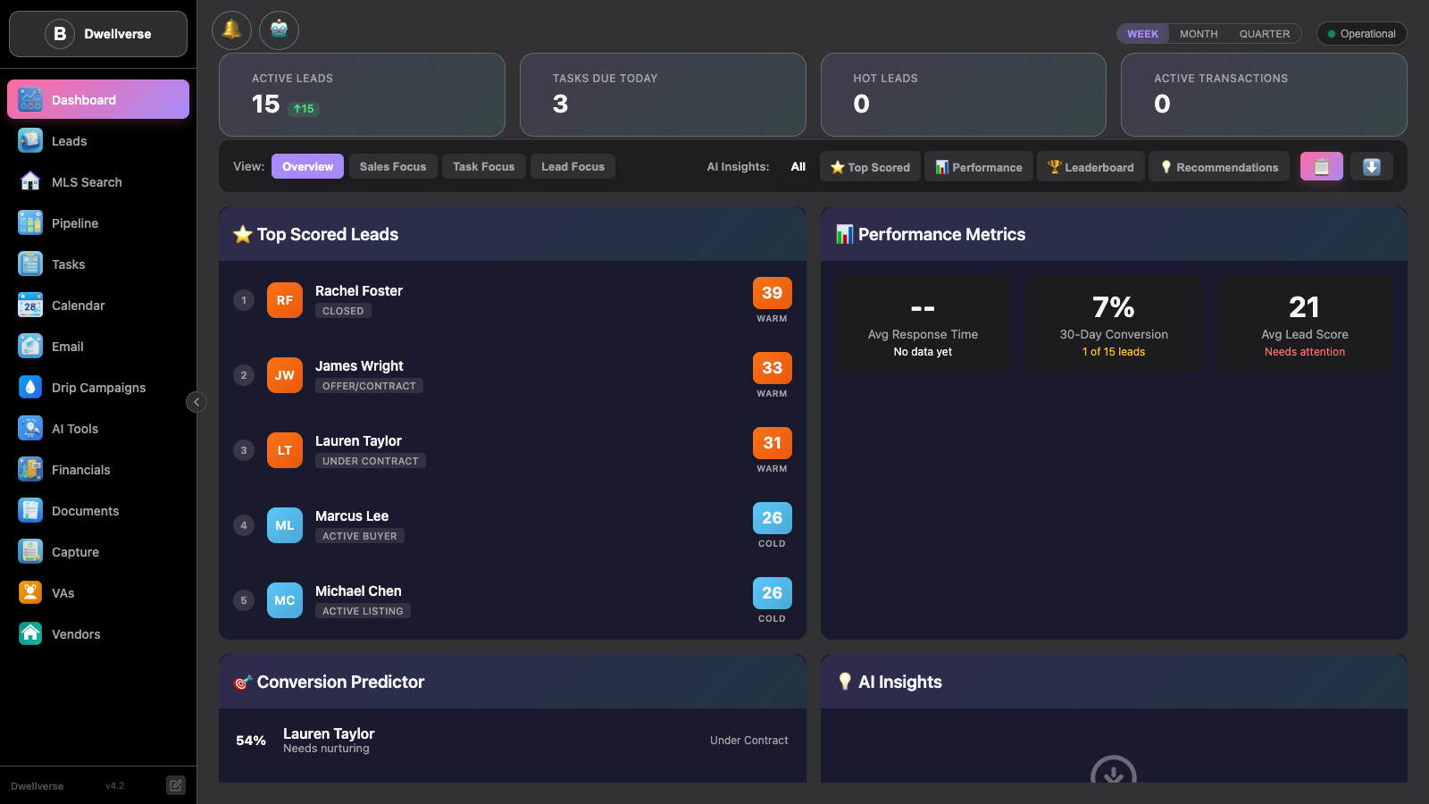1429x804 pixels.
Task: Switch view to Task Focus
Action: pyautogui.click(x=484, y=167)
